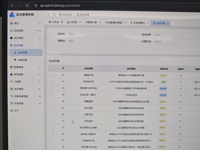Click the 设备电量管理 sidebar icon
The image size is (200, 150).
11,96
